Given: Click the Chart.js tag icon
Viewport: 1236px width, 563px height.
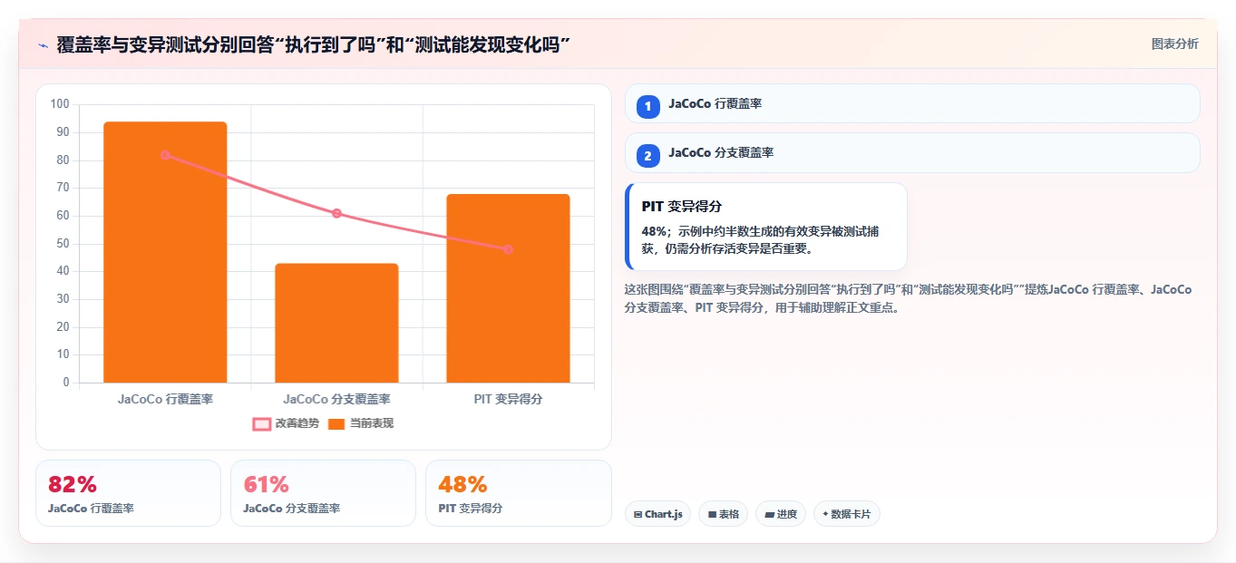Looking at the screenshot, I should click(x=638, y=514).
